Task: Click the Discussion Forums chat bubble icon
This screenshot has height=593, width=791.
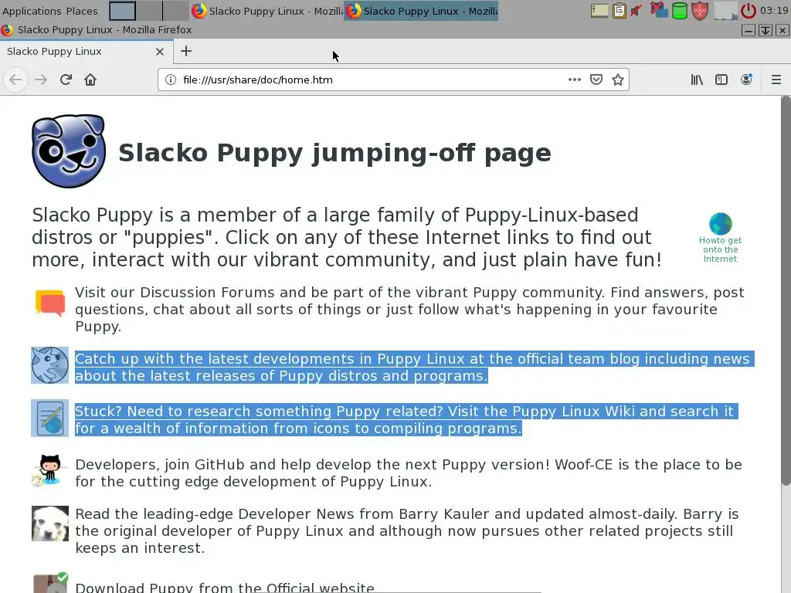Action: click(50, 303)
